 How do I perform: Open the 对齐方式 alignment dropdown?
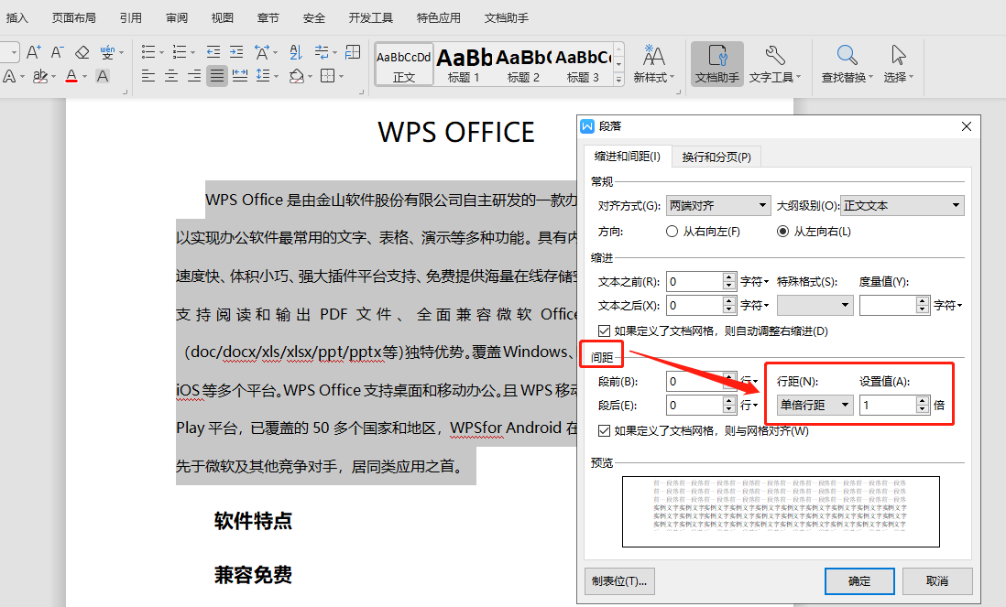coord(718,206)
